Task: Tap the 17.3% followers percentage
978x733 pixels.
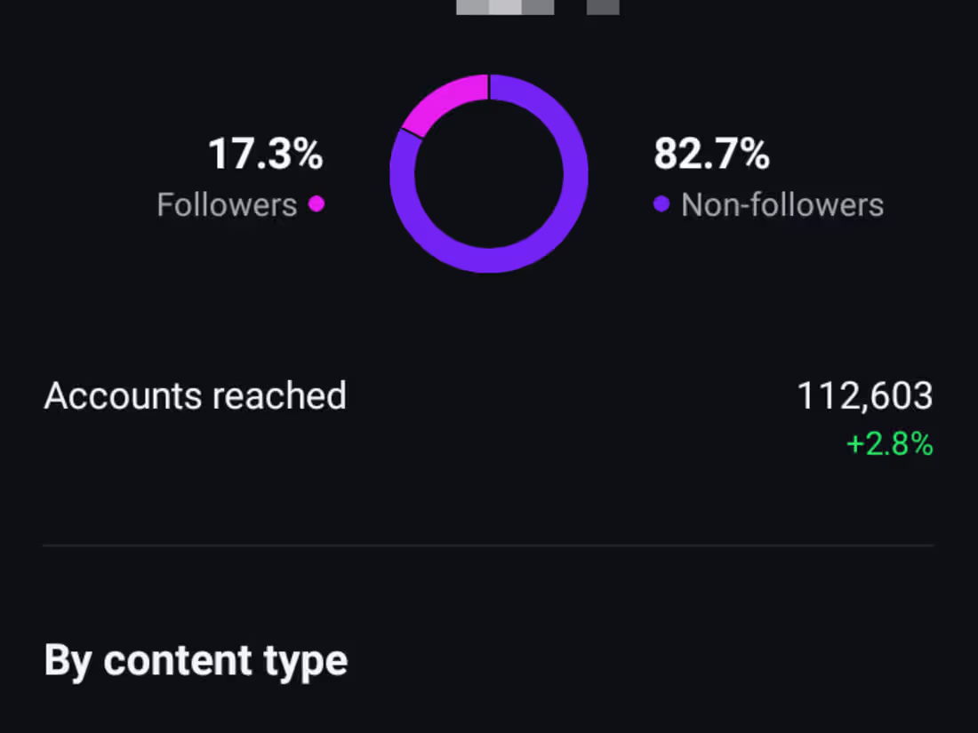Action: (x=265, y=154)
